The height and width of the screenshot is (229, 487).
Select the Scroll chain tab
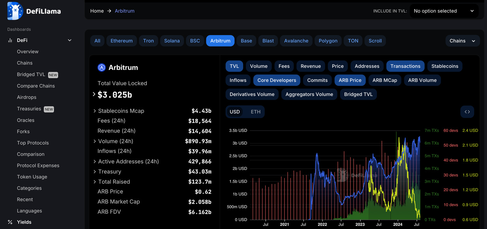(375, 41)
